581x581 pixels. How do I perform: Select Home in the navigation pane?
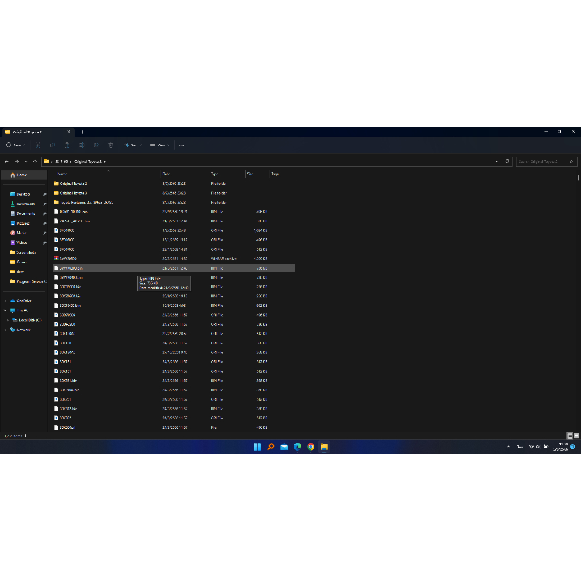click(24, 175)
